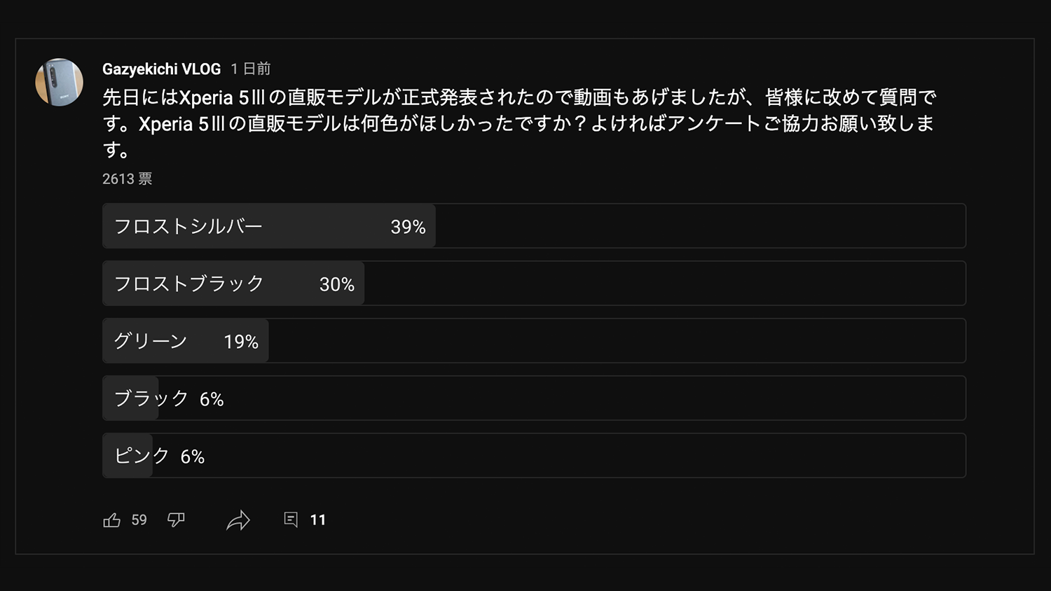Click the 30% result of フロストブラック
1051x591 pixels.
(337, 284)
